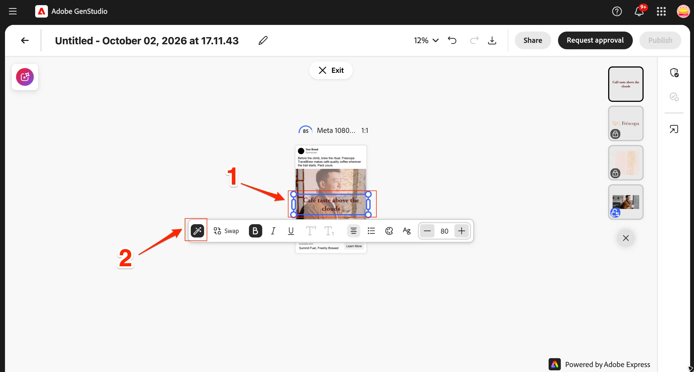Click the 85 score gauge indicator
This screenshot has height=372, width=694.
pos(305,130)
